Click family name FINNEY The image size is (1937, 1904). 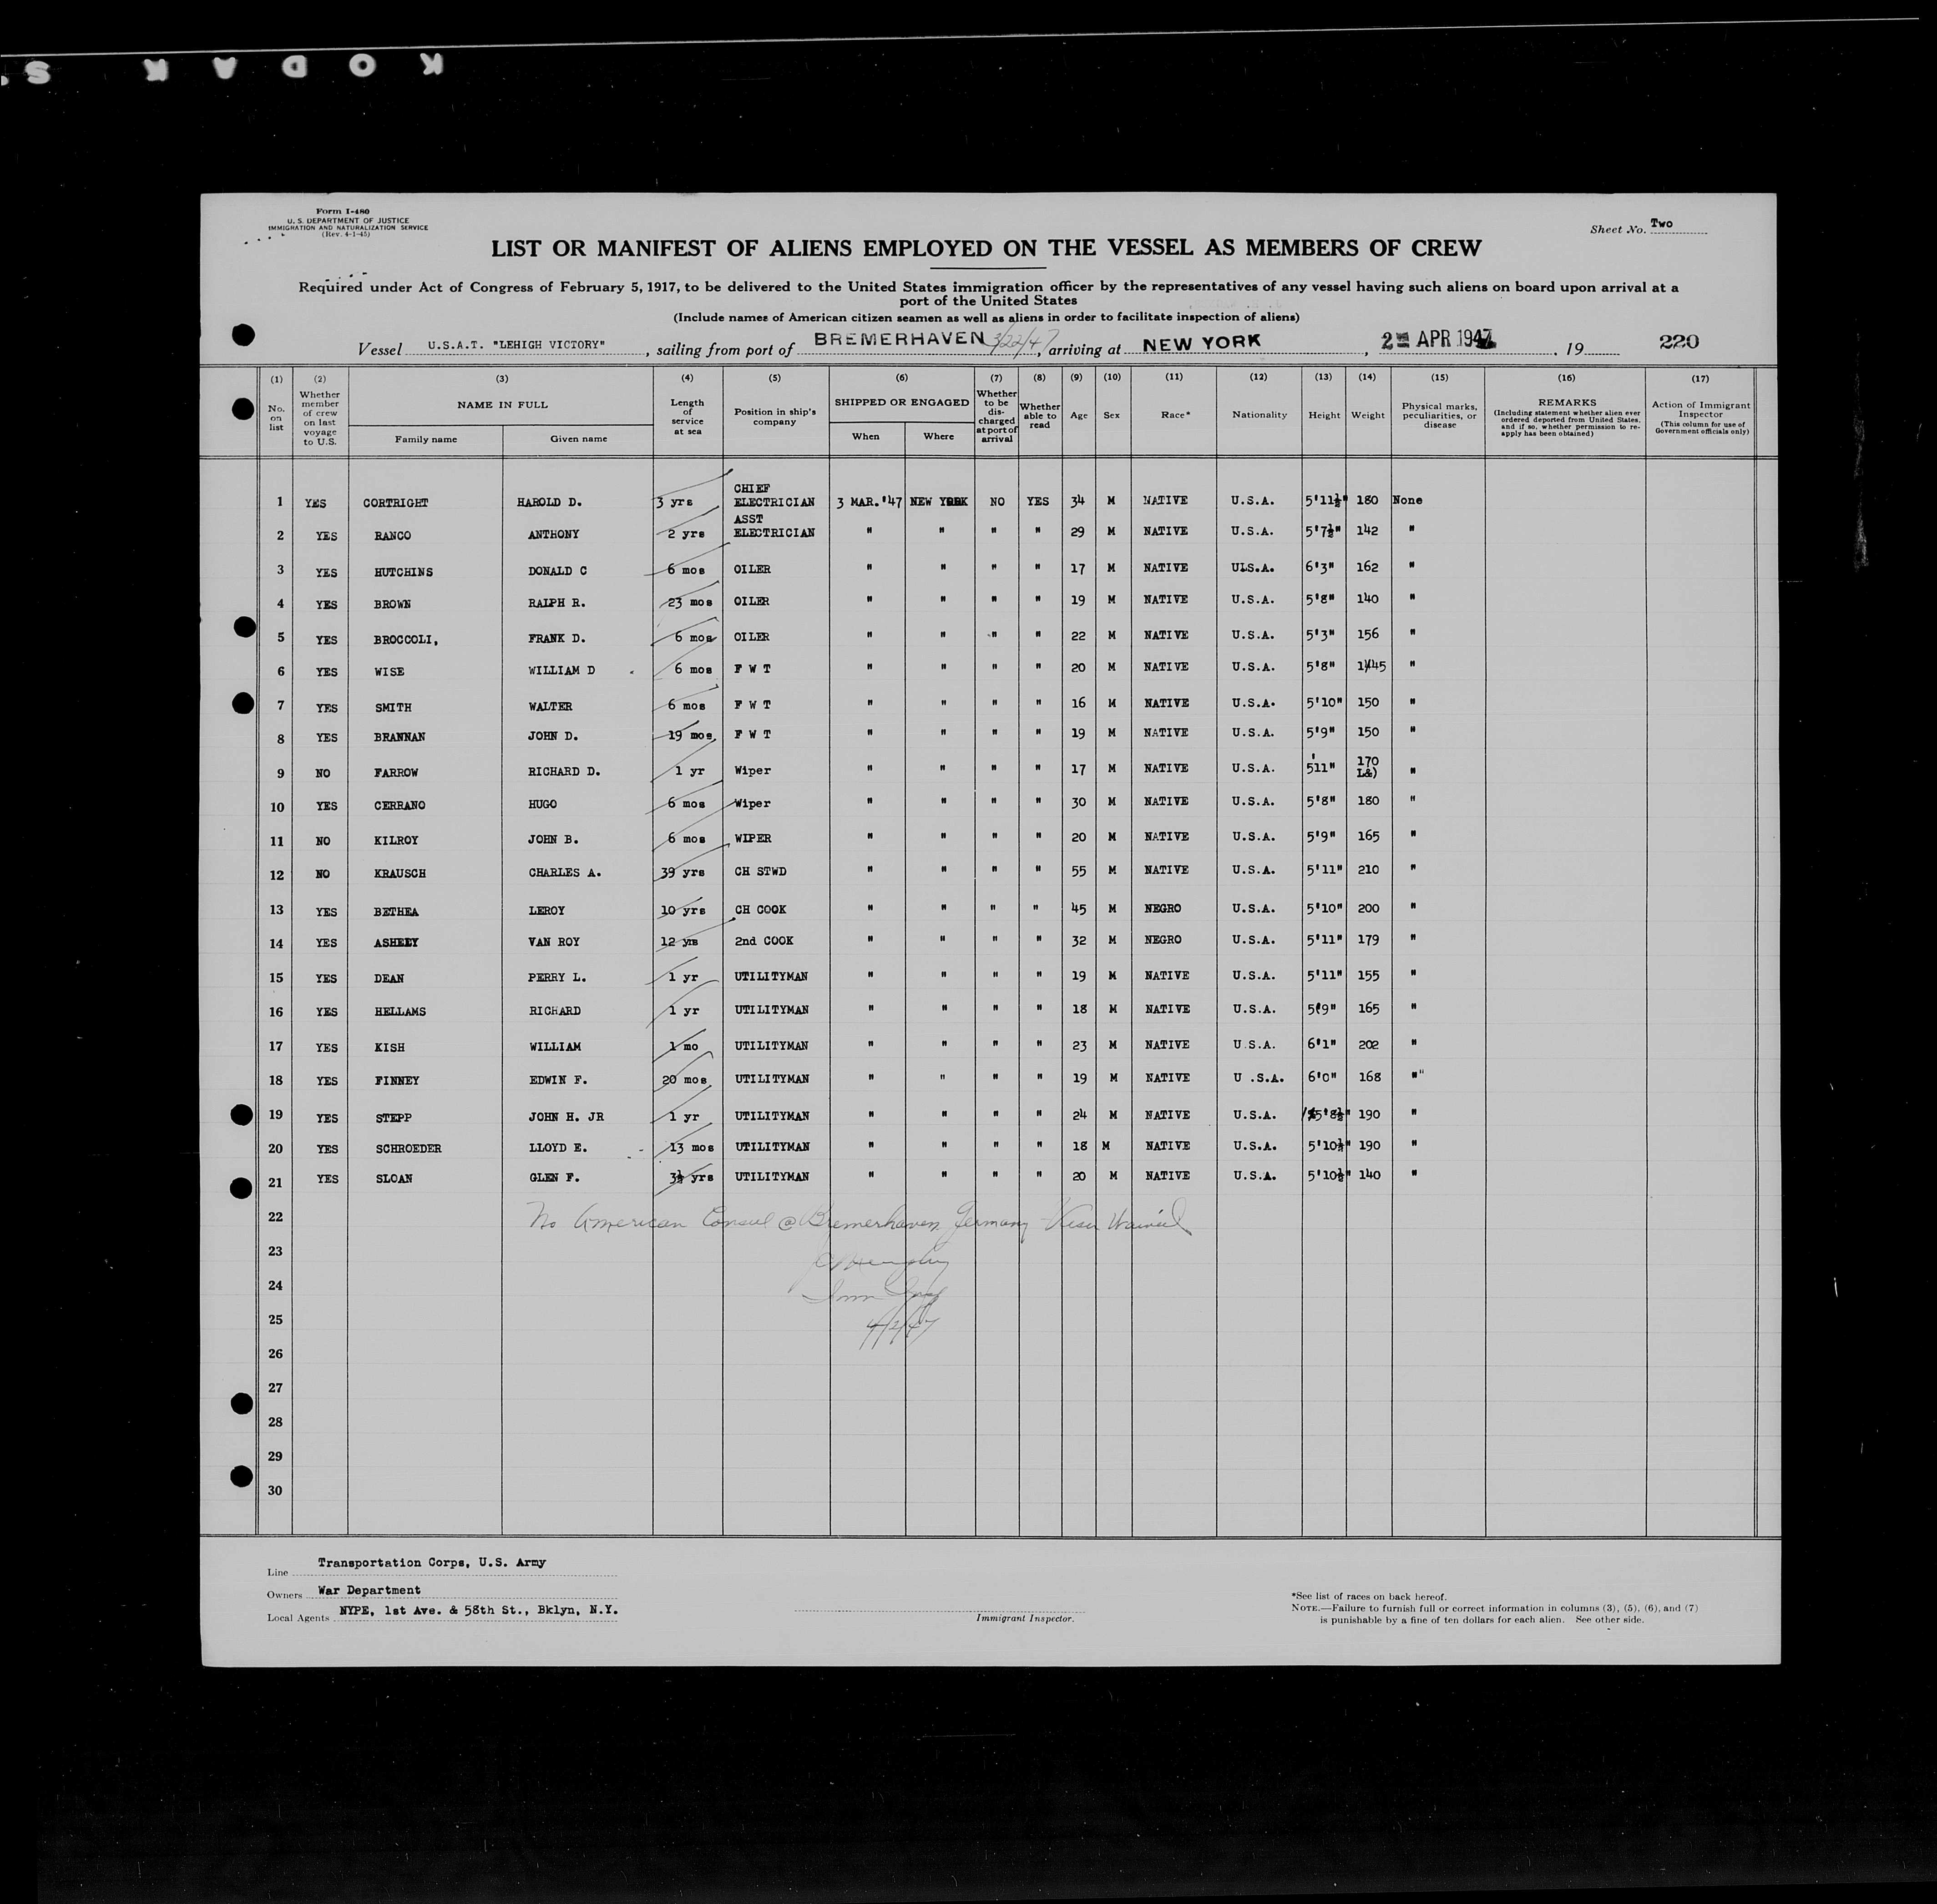396,1081
